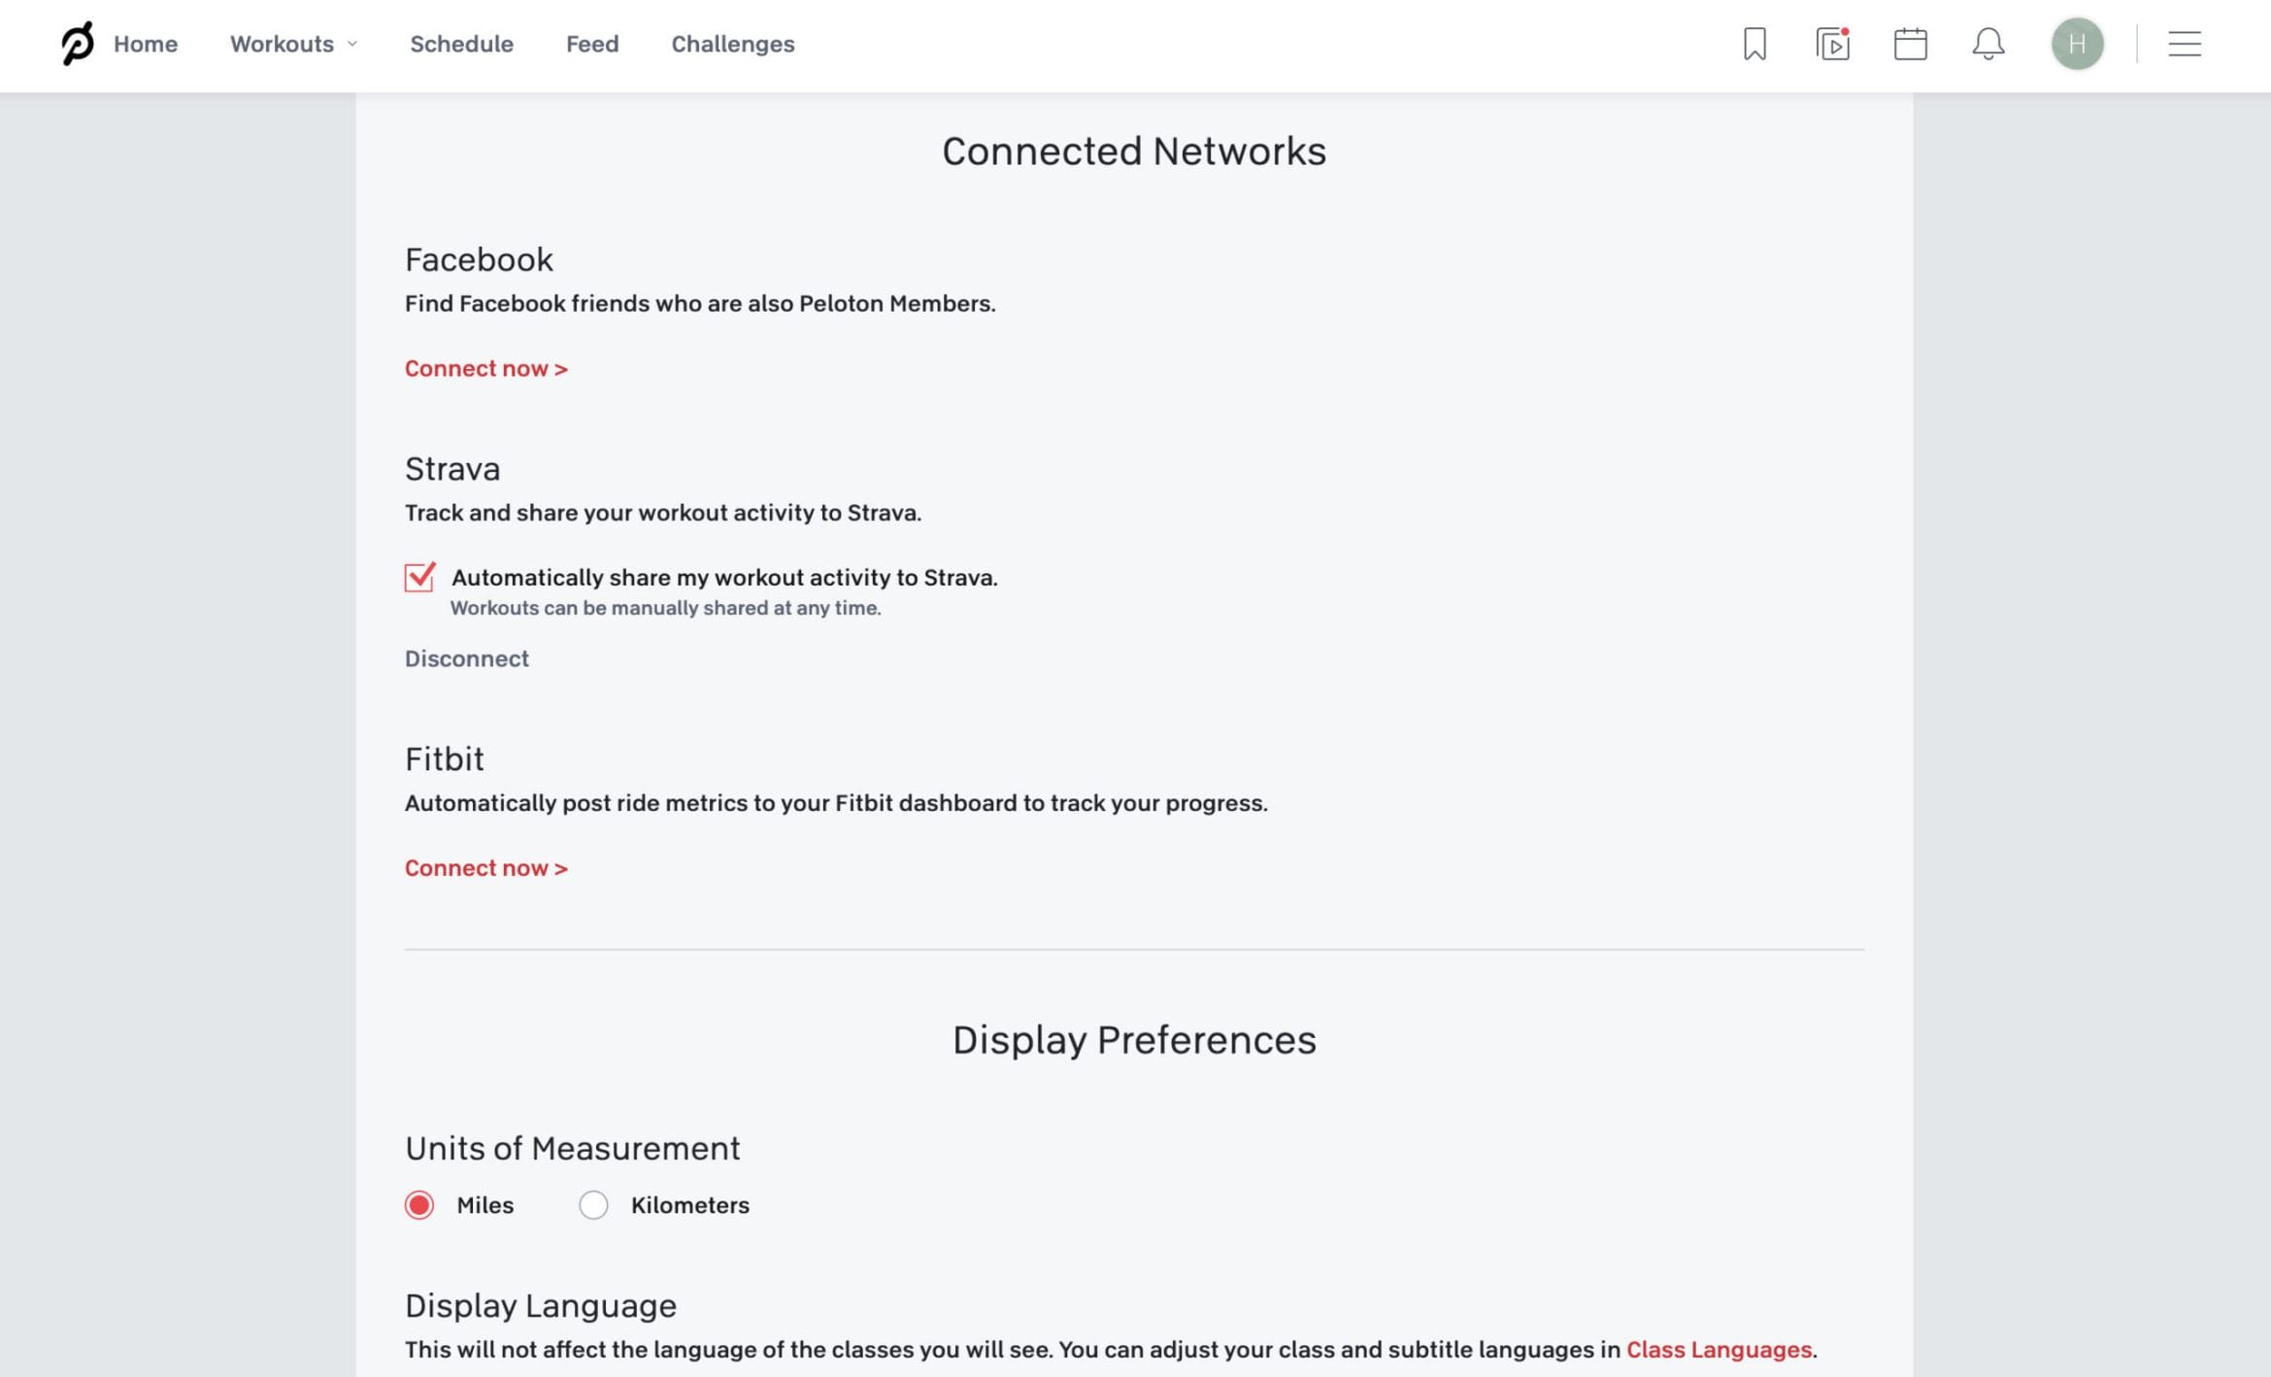Click the Units of Measurement heading
The width and height of the screenshot is (2271, 1377).
point(572,1149)
